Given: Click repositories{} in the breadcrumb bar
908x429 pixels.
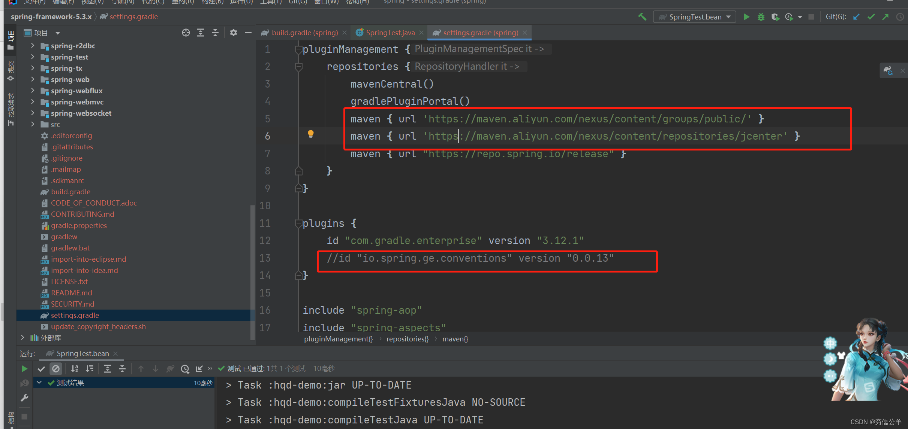Looking at the screenshot, I should pyautogui.click(x=407, y=339).
